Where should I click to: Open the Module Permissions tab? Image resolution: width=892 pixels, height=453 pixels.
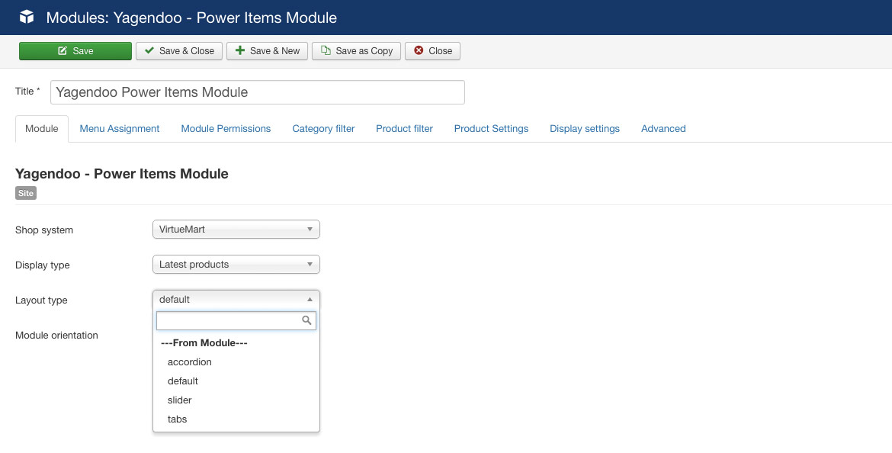226,129
